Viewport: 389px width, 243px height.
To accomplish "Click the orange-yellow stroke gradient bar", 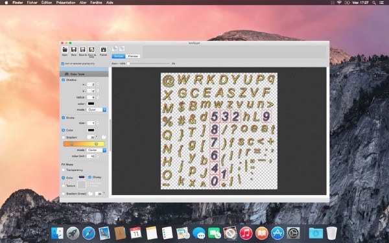I will [x=84, y=144].
